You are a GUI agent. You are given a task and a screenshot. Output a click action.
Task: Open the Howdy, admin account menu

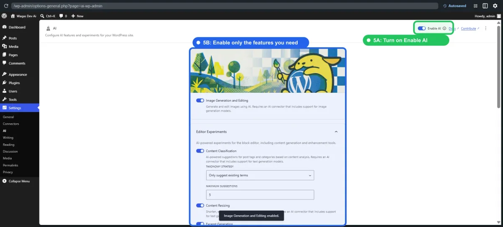click(487, 16)
